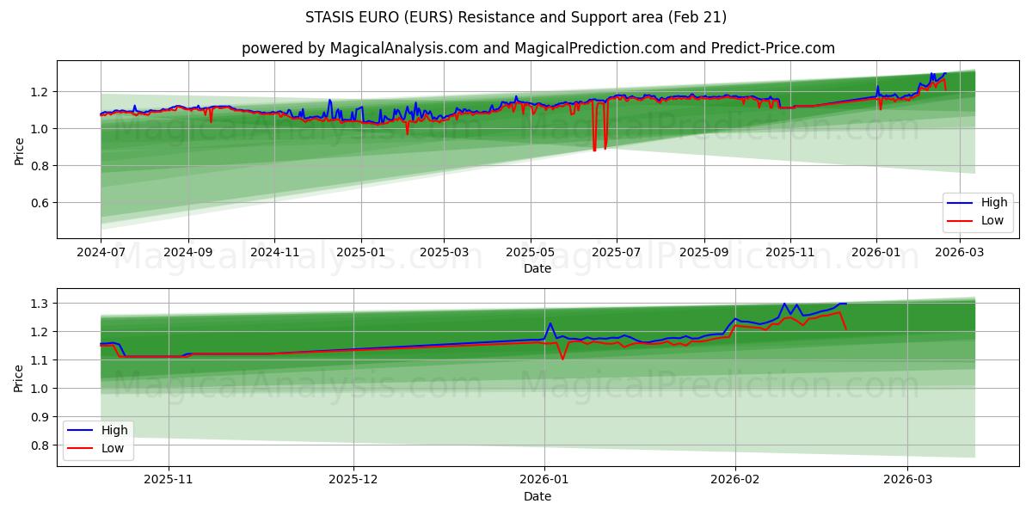The width and height of the screenshot is (1032, 516).
Task: Click the '2025-11' x-axis label on bottom chart
Action: [x=169, y=480]
